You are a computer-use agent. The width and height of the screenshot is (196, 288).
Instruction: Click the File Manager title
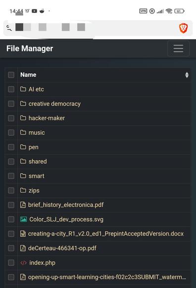click(x=30, y=48)
